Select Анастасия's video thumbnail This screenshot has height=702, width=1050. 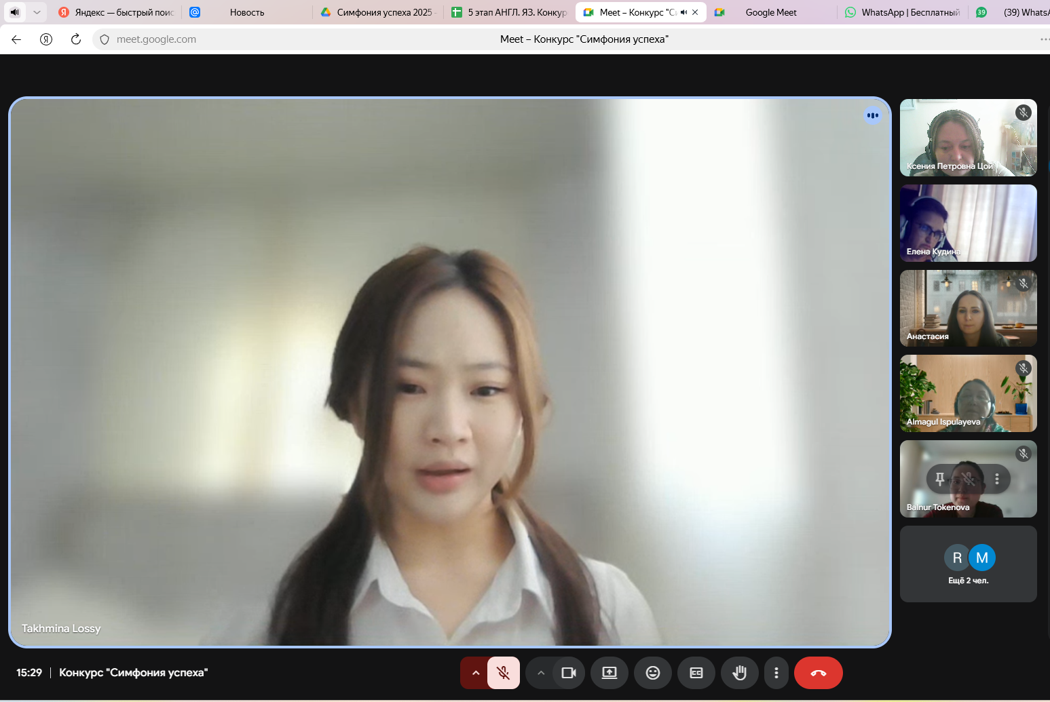point(968,309)
